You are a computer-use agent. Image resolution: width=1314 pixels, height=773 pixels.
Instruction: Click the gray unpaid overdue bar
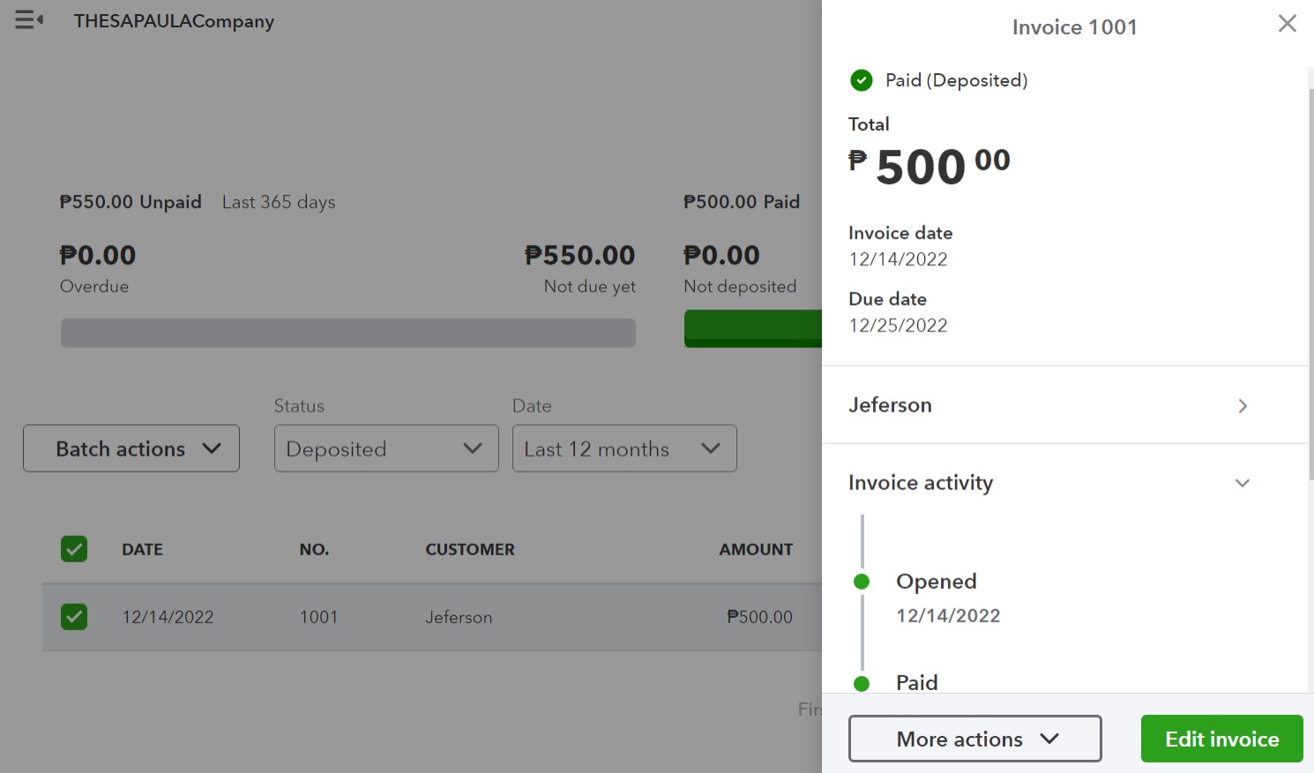(x=347, y=333)
